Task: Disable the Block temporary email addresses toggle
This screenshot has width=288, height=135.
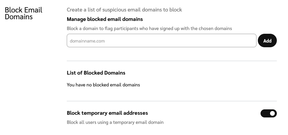Action: [268, 113]
